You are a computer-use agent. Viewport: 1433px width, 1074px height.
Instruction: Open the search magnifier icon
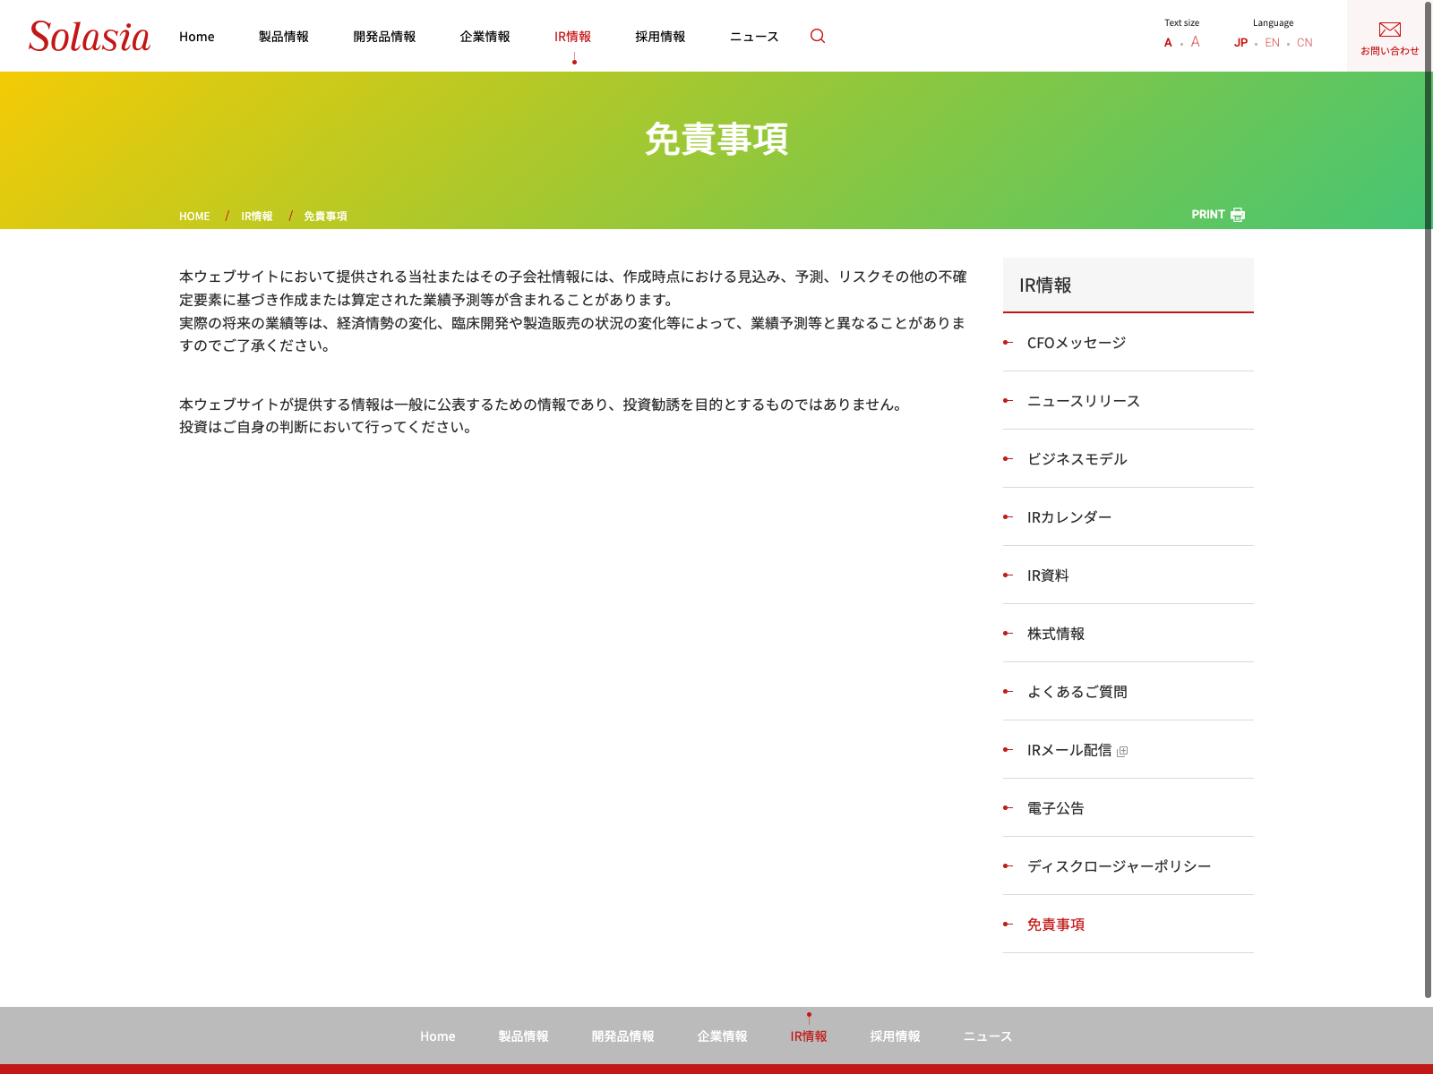coord(817,36)
